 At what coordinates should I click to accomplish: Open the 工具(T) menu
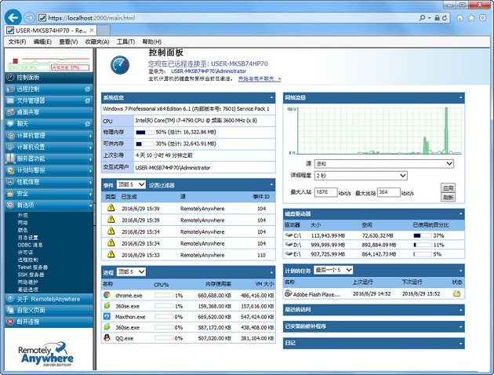point(125,42)
